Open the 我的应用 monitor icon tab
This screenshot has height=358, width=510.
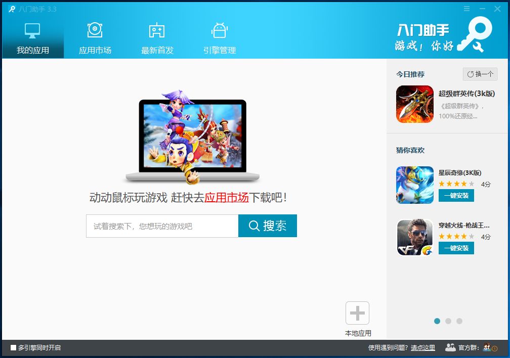click(32, 30)
